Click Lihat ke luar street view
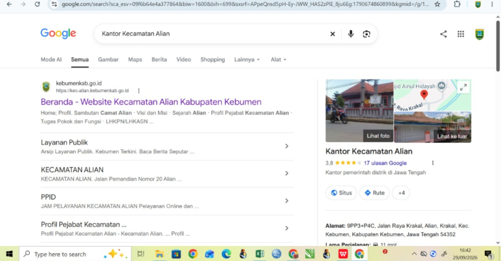The height and width of the screenshot is (261, 501). tap(452, 136)
